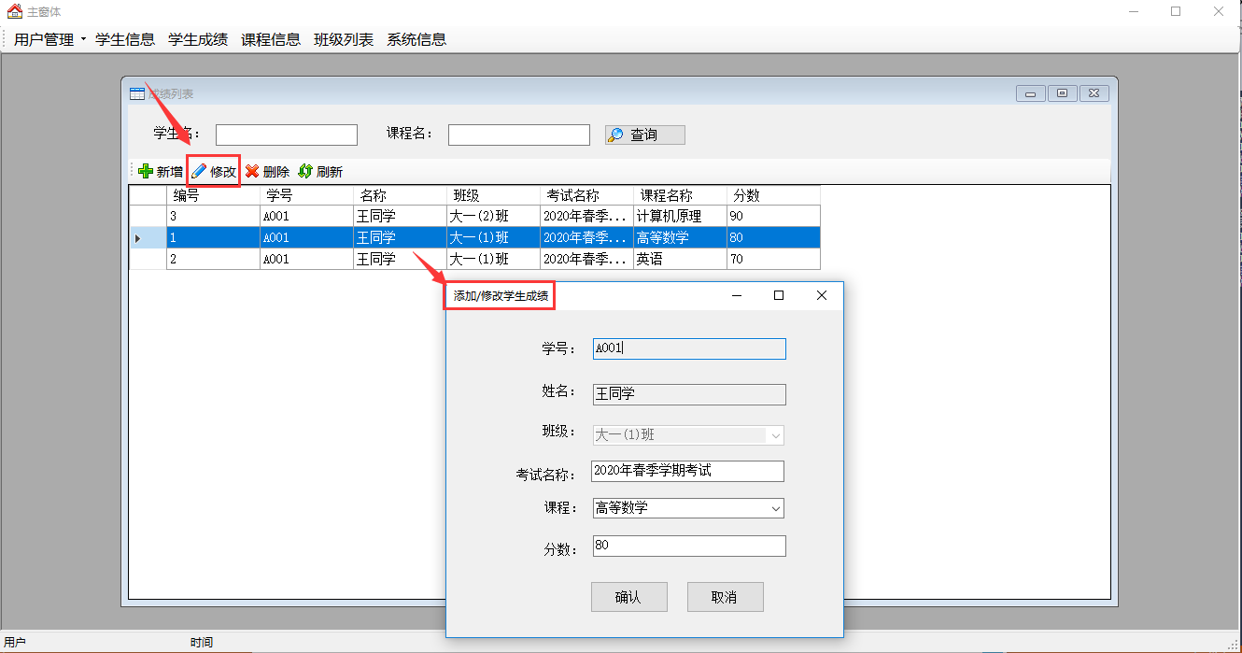Click the 学号 column header
The width and height of the screenshot is (1242, 653).
coord(306,195)
